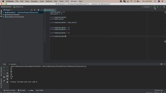This screenshot has height=93, width=166.
Task: Open Project panel settings gear
Action: [38, 10]
